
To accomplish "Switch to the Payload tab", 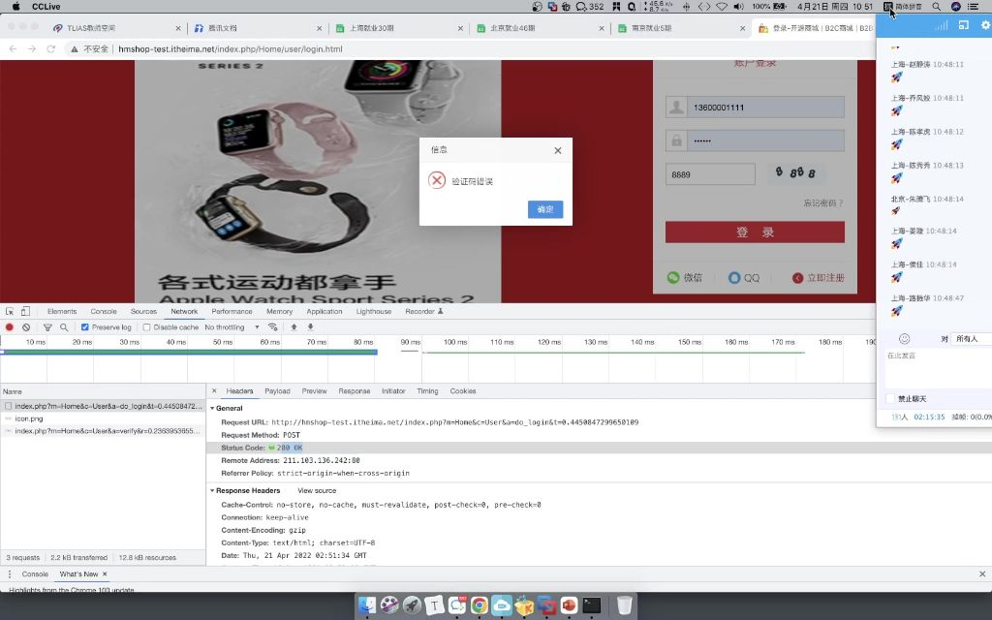I will point(277,391).
